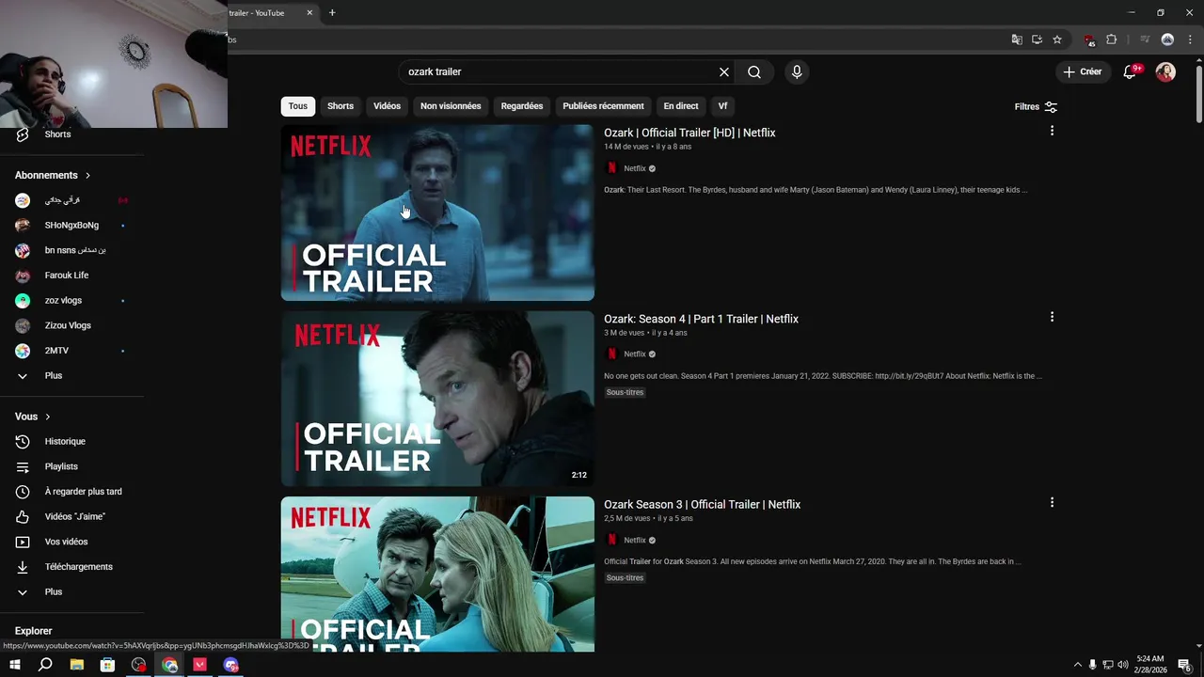
Task: Open File Explorer from the taskbar
Action: [77, 665]
